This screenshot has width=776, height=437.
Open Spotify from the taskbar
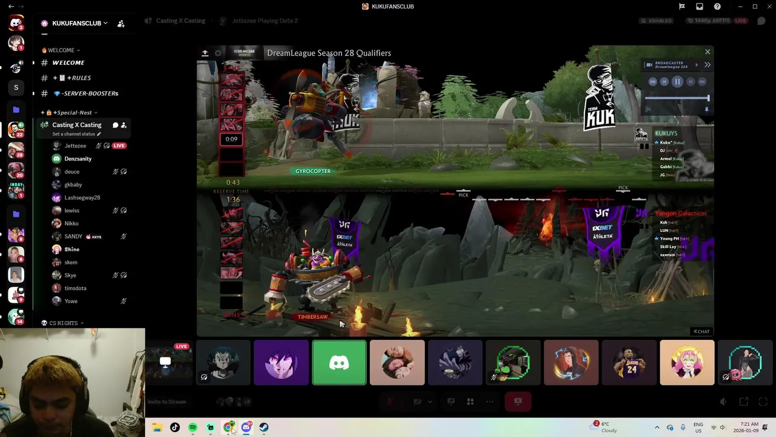(x=193, y=427)
